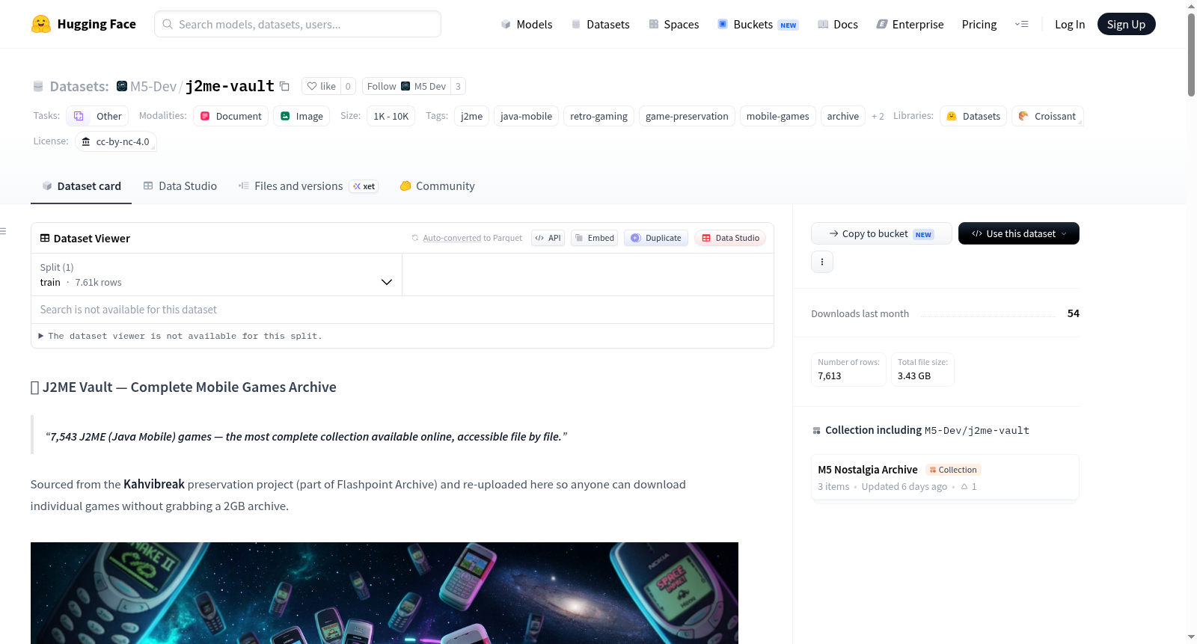Open the three-dot more options button

click(822, 262)
